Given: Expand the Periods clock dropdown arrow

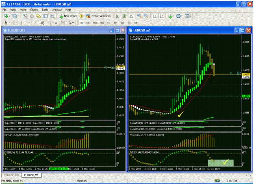Looking at the screenshot, I should pos(182,16).
